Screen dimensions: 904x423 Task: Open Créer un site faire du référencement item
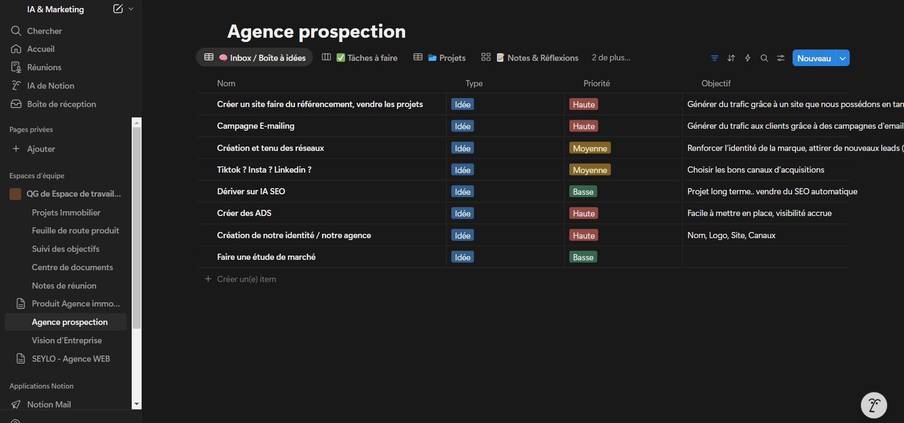[x=320, y=104]
